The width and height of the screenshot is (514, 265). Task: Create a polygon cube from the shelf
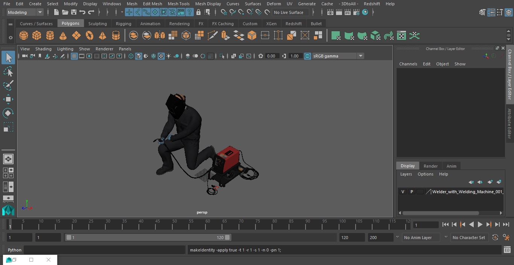coord(37,36)
